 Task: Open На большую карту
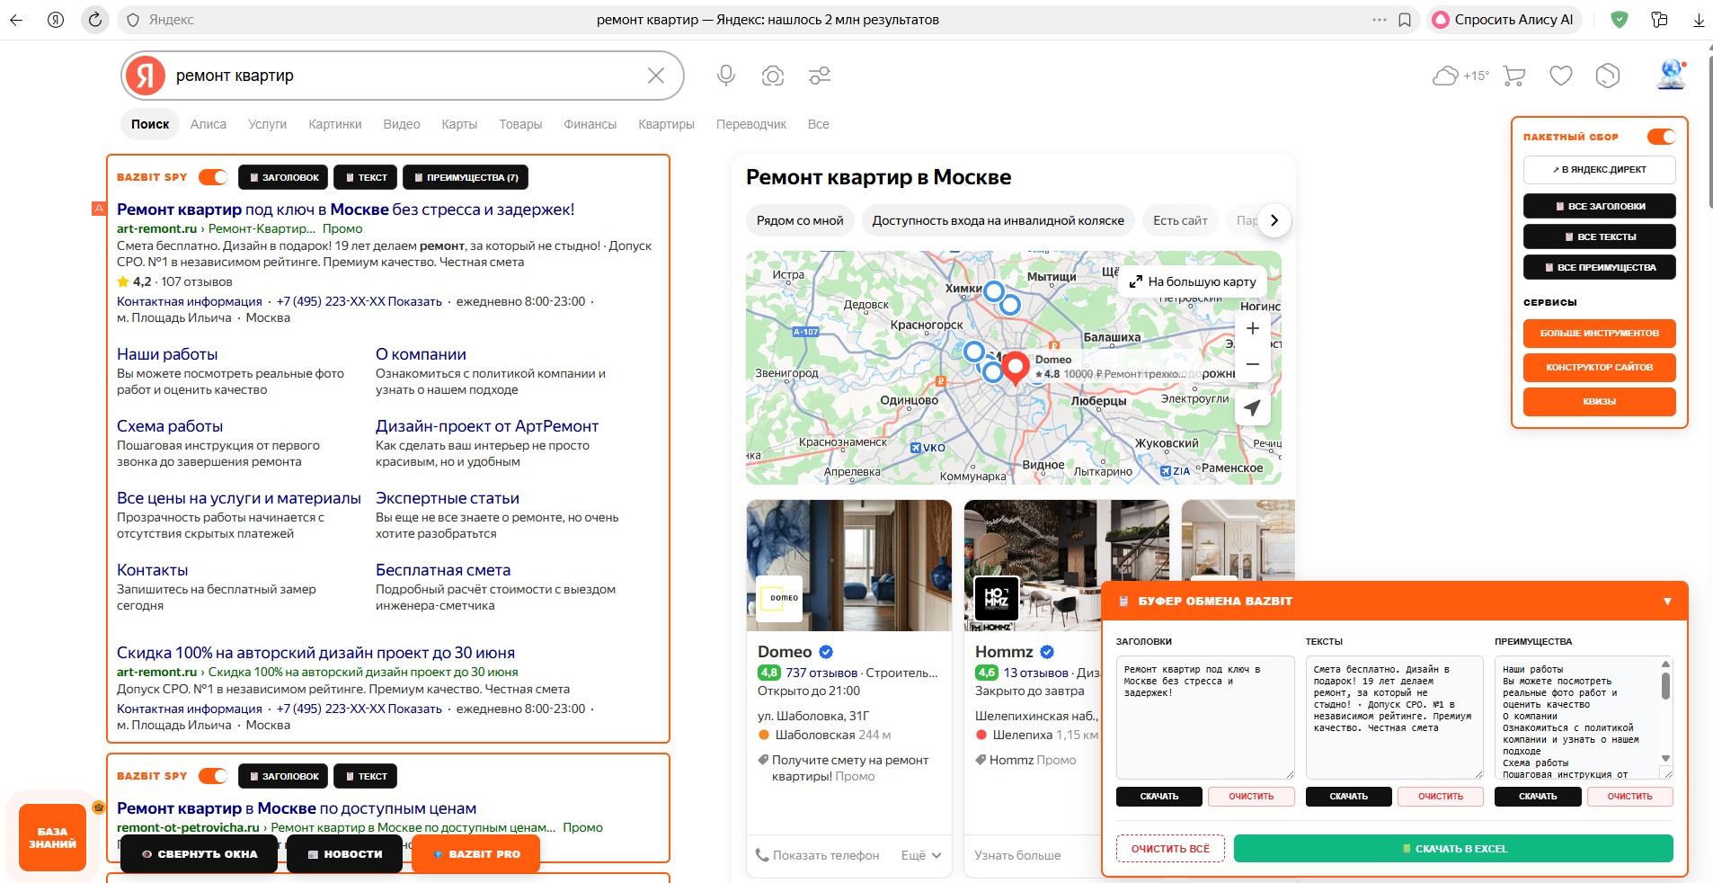click(1193, 281)
